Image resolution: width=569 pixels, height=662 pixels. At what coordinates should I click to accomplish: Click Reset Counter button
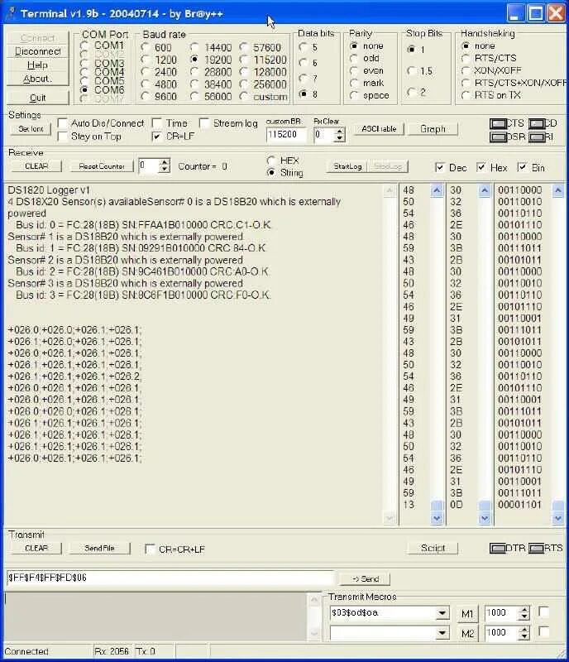[101, 166]
